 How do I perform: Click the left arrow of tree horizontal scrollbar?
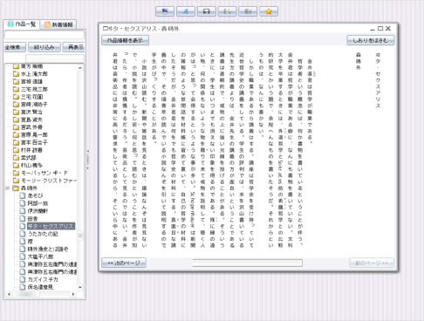tap(9, 294)
